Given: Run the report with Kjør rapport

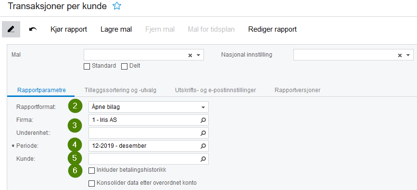Looking at the screenshot, I should [x=69, y=29].
